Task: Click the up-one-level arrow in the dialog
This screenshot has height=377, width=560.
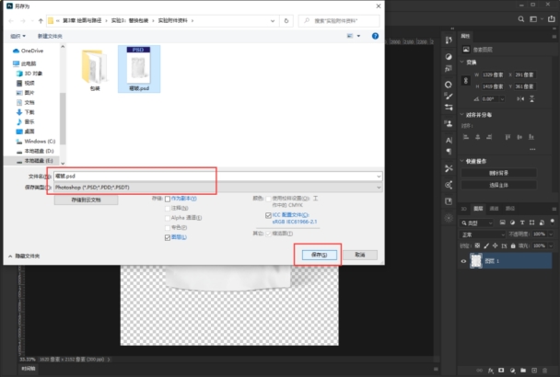Action: coord(41,20)
